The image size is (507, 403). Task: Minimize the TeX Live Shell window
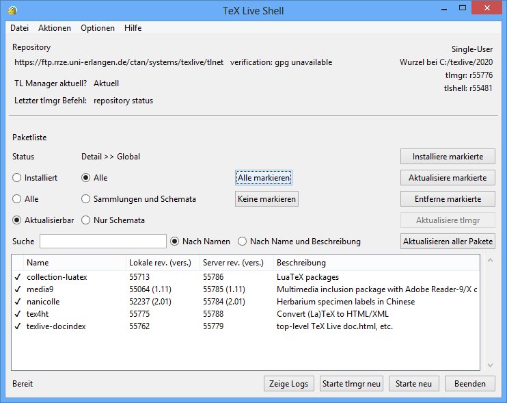pyautogui.click(x=444, y=9)
